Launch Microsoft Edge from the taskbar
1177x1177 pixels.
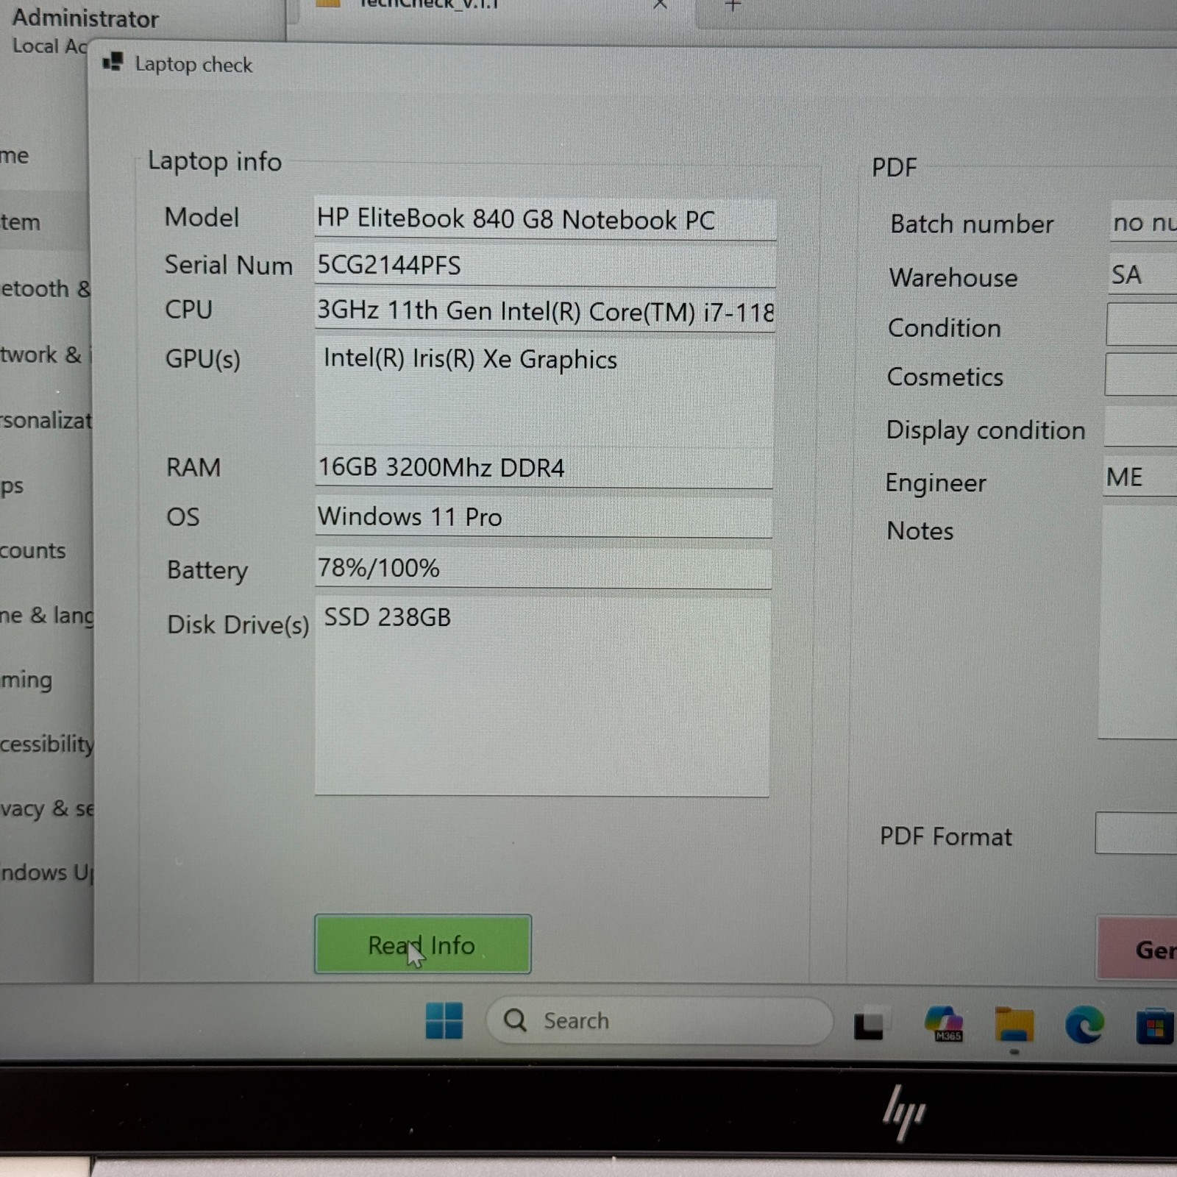[1085, 1024]
